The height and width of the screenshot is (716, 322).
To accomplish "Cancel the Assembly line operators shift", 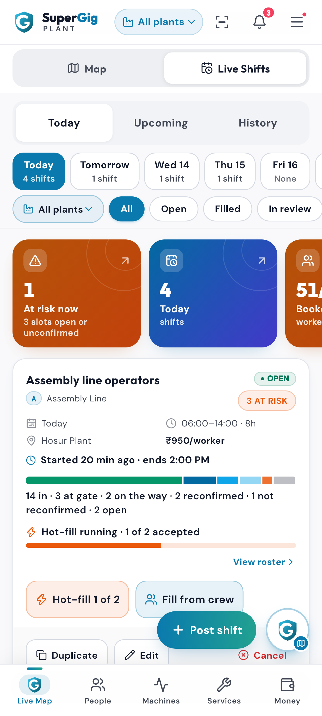I will click(x=263, y=655).
